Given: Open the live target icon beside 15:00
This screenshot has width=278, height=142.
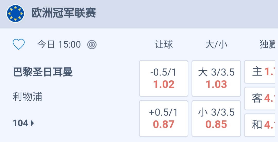Looking at the screenshot, I should pyautogui.click(x=92, y=45).
